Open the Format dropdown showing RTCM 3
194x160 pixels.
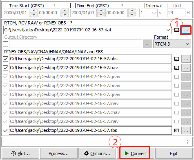click(x=172, y=44)
